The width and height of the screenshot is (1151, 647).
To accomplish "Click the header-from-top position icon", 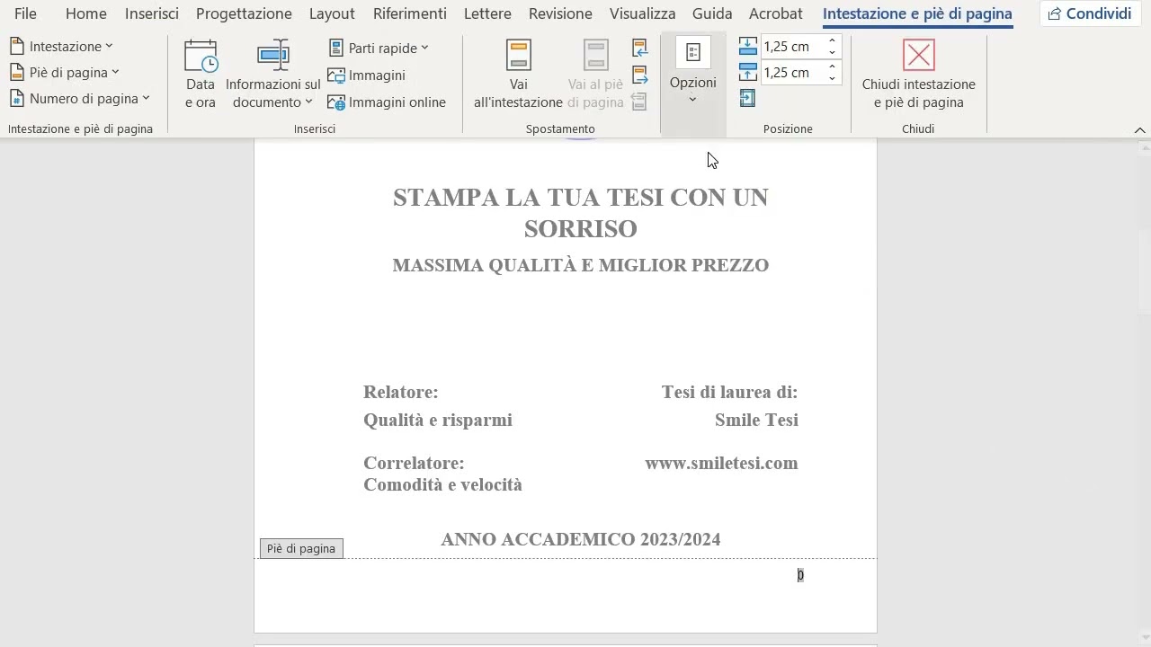I will 747,46.
